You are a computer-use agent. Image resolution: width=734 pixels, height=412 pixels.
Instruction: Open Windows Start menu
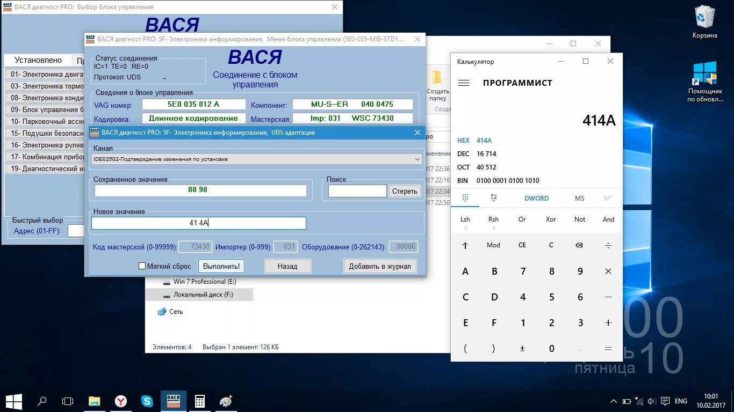pyautogui.click(x=14, y=401)
